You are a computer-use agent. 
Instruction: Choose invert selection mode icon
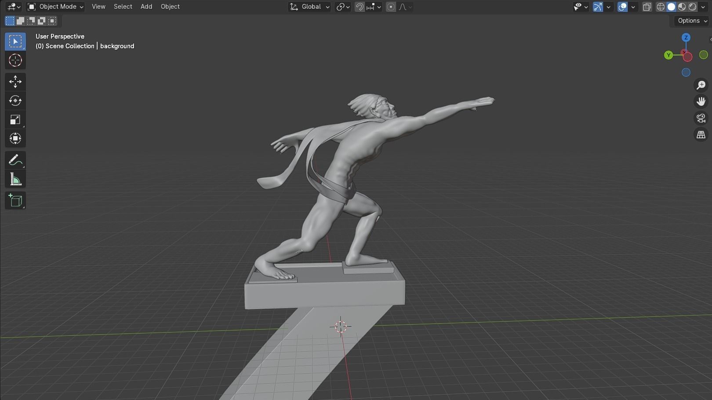pyautogui.click(x=41, y=21)
